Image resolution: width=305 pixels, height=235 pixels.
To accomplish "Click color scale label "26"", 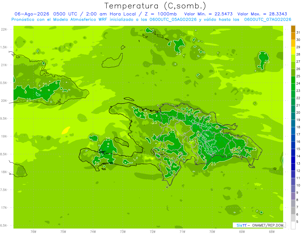I will (x=298, y=69).
